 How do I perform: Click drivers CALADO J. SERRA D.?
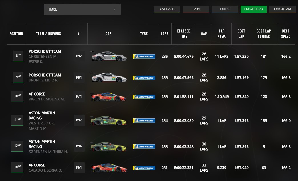tap(45, 170)
